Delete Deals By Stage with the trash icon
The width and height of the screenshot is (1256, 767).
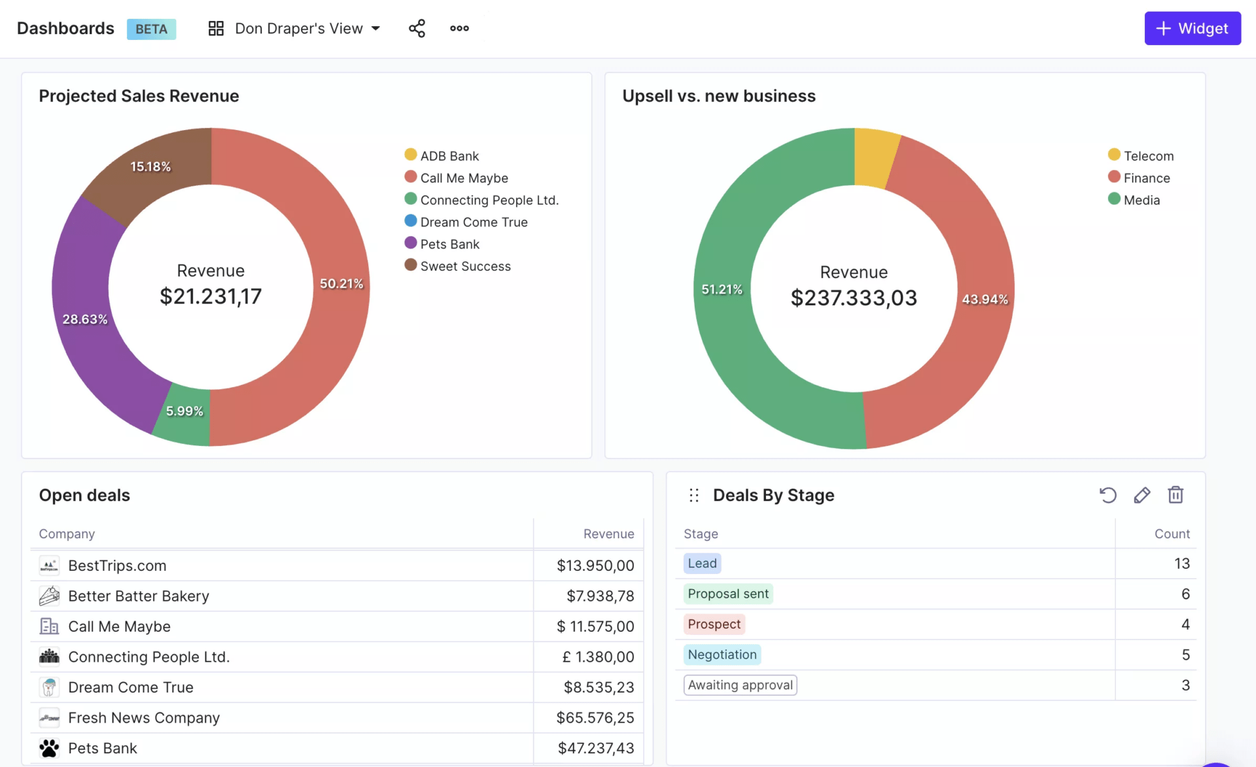(1176, 495)
